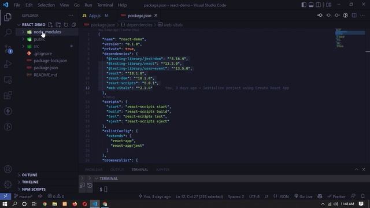Click the editor minimap preview
The image size is (370, 208).
(350, 39)
